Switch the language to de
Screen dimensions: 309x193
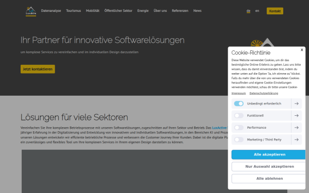(248, 11)
